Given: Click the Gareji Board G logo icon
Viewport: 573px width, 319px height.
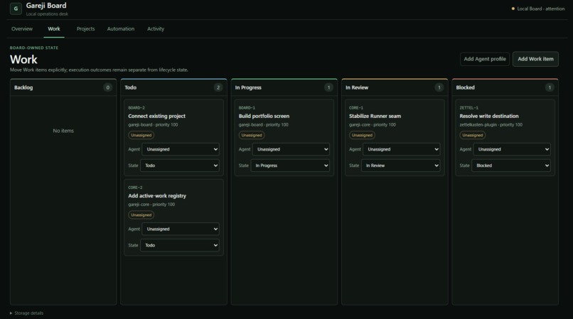Looking at the screenshot, I should click(16, 9).
